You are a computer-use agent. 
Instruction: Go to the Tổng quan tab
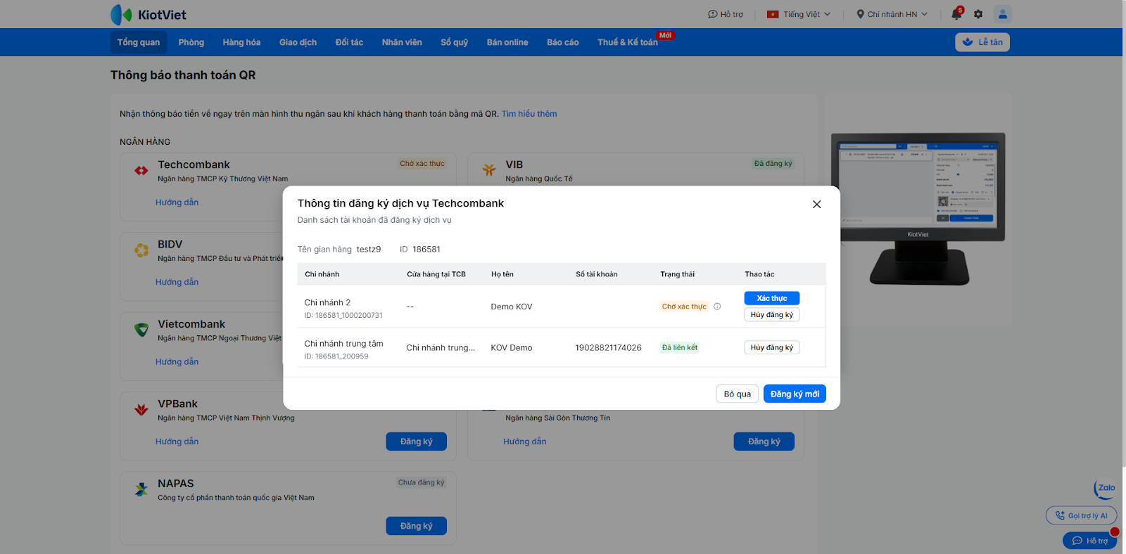pyautogui.click(x=139, y=42)
